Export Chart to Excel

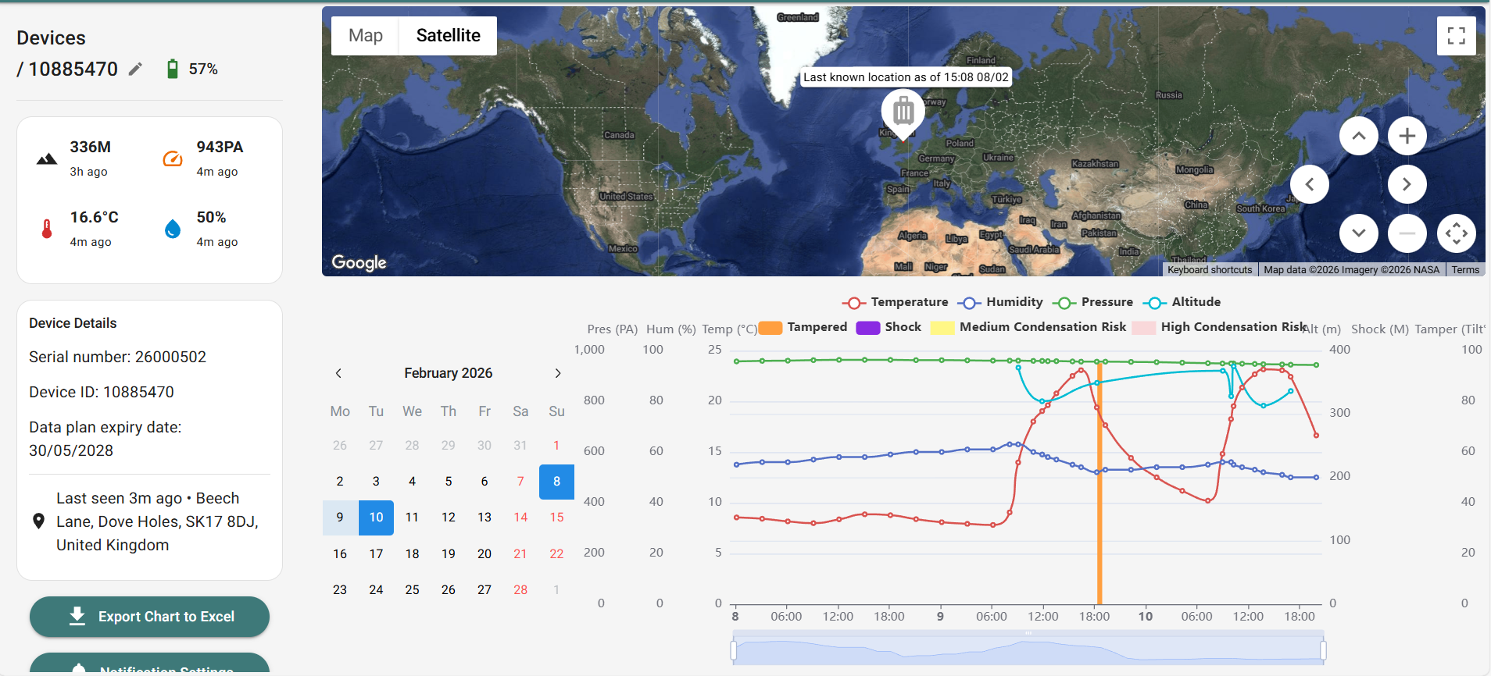click(149, 617)
